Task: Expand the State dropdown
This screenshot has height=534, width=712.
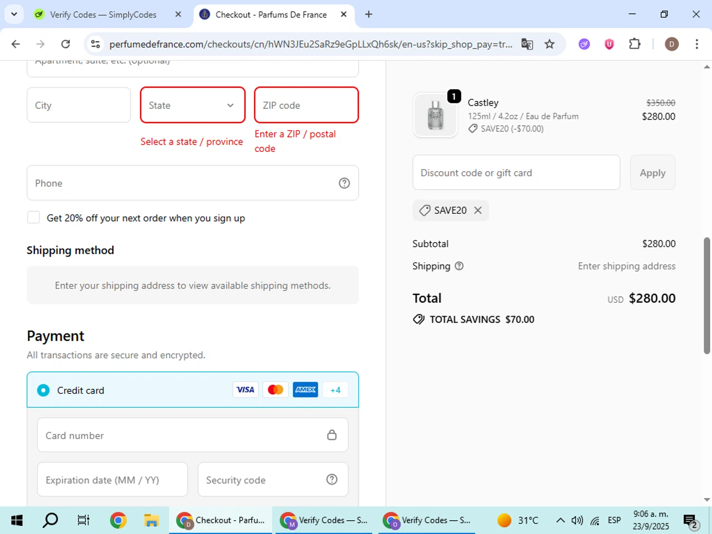Action: point(193,105)
